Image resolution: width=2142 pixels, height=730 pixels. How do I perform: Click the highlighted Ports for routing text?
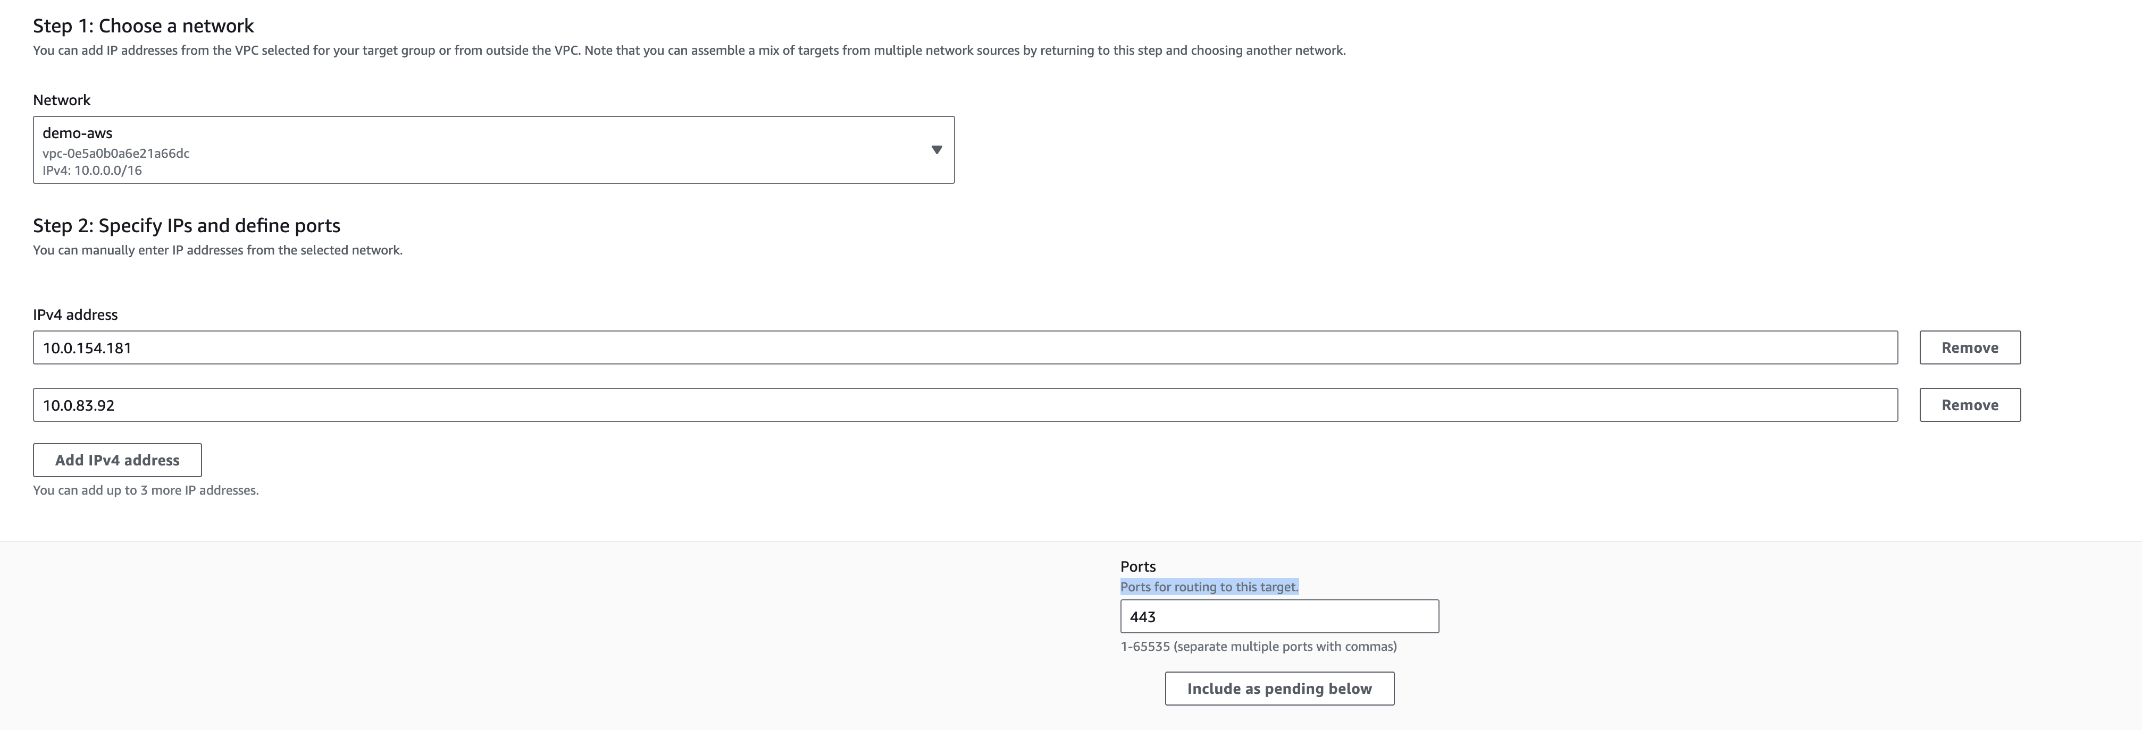pos(1208,587)
